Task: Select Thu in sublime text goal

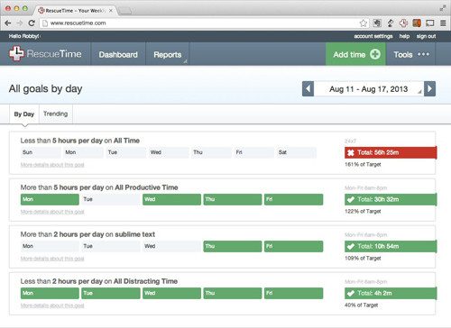Action: pyautogui.click(x=233, y=246)
